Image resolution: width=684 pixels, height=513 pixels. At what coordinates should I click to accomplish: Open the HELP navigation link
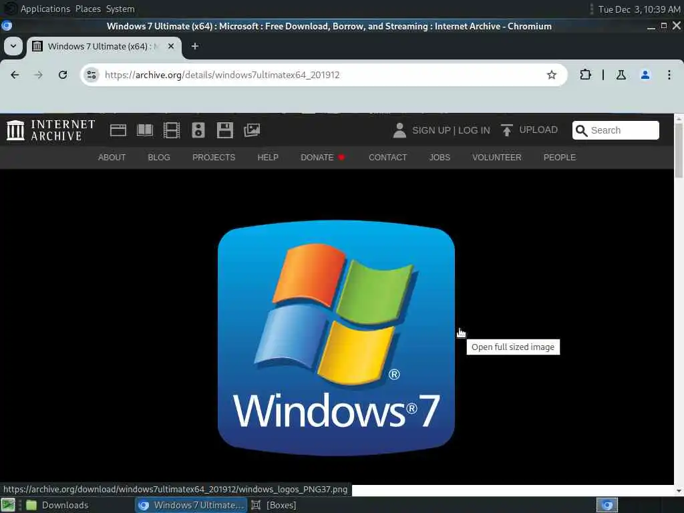[268, 158]
